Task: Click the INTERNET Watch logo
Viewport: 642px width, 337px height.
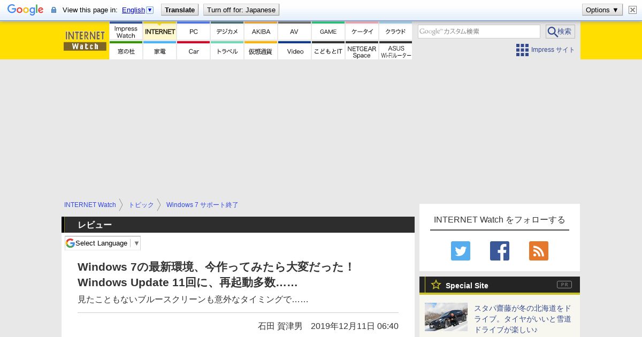Action: tap(85, 40)
